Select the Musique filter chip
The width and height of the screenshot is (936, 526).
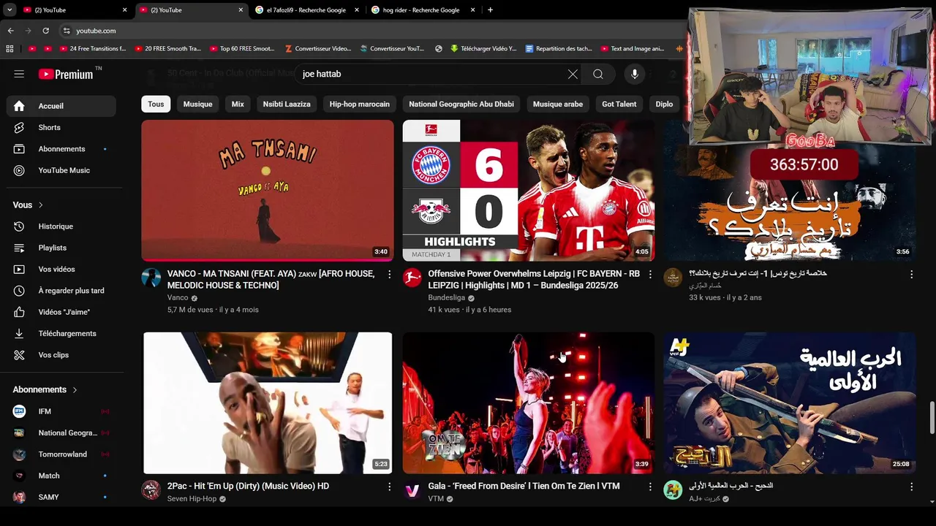[x=197, y=104]
